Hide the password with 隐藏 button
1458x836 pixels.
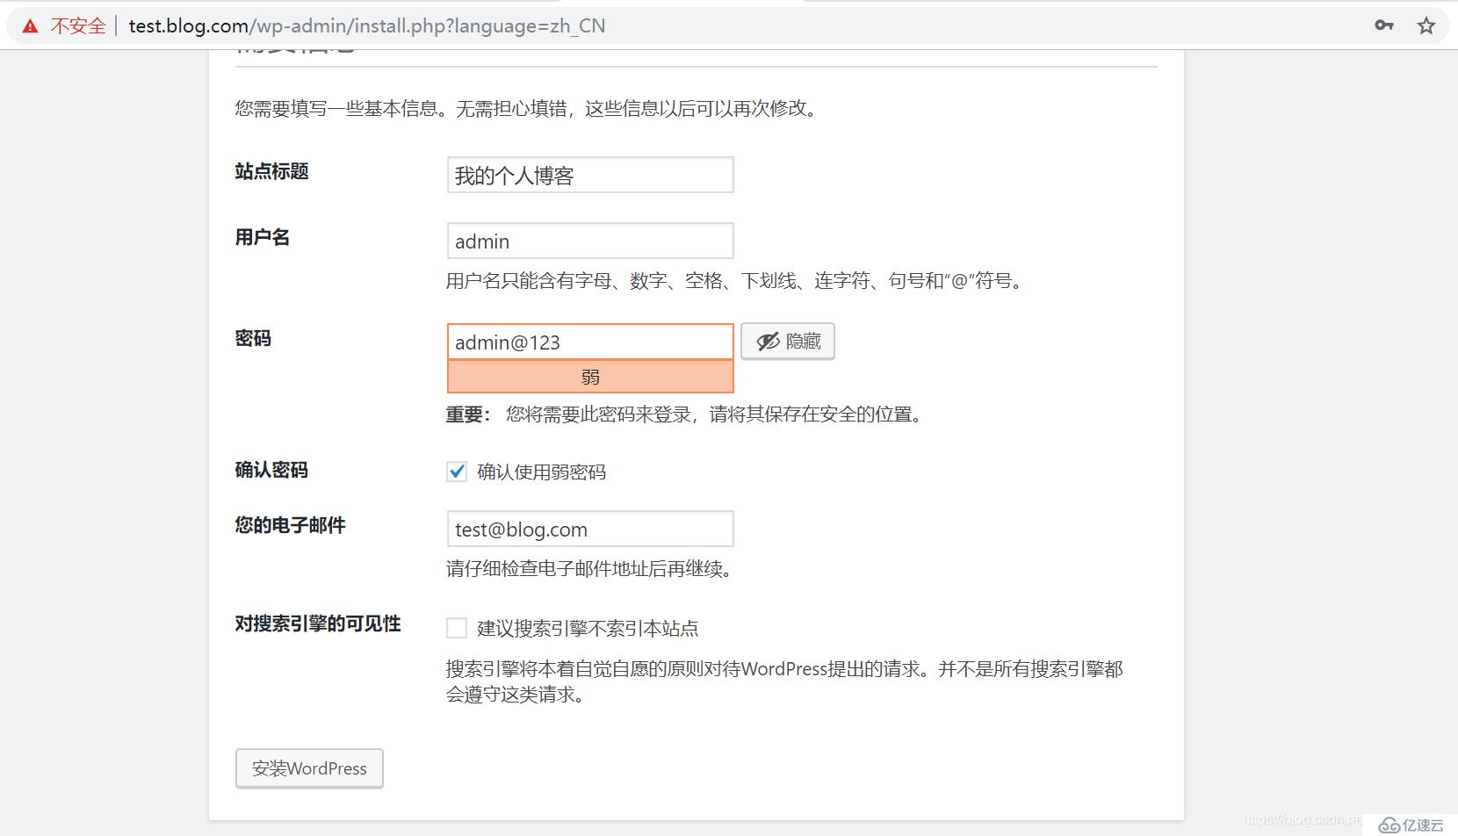[788, 341]
